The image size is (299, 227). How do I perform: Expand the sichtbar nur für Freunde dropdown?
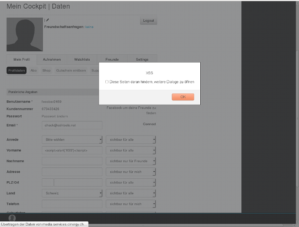coord(130,161)
